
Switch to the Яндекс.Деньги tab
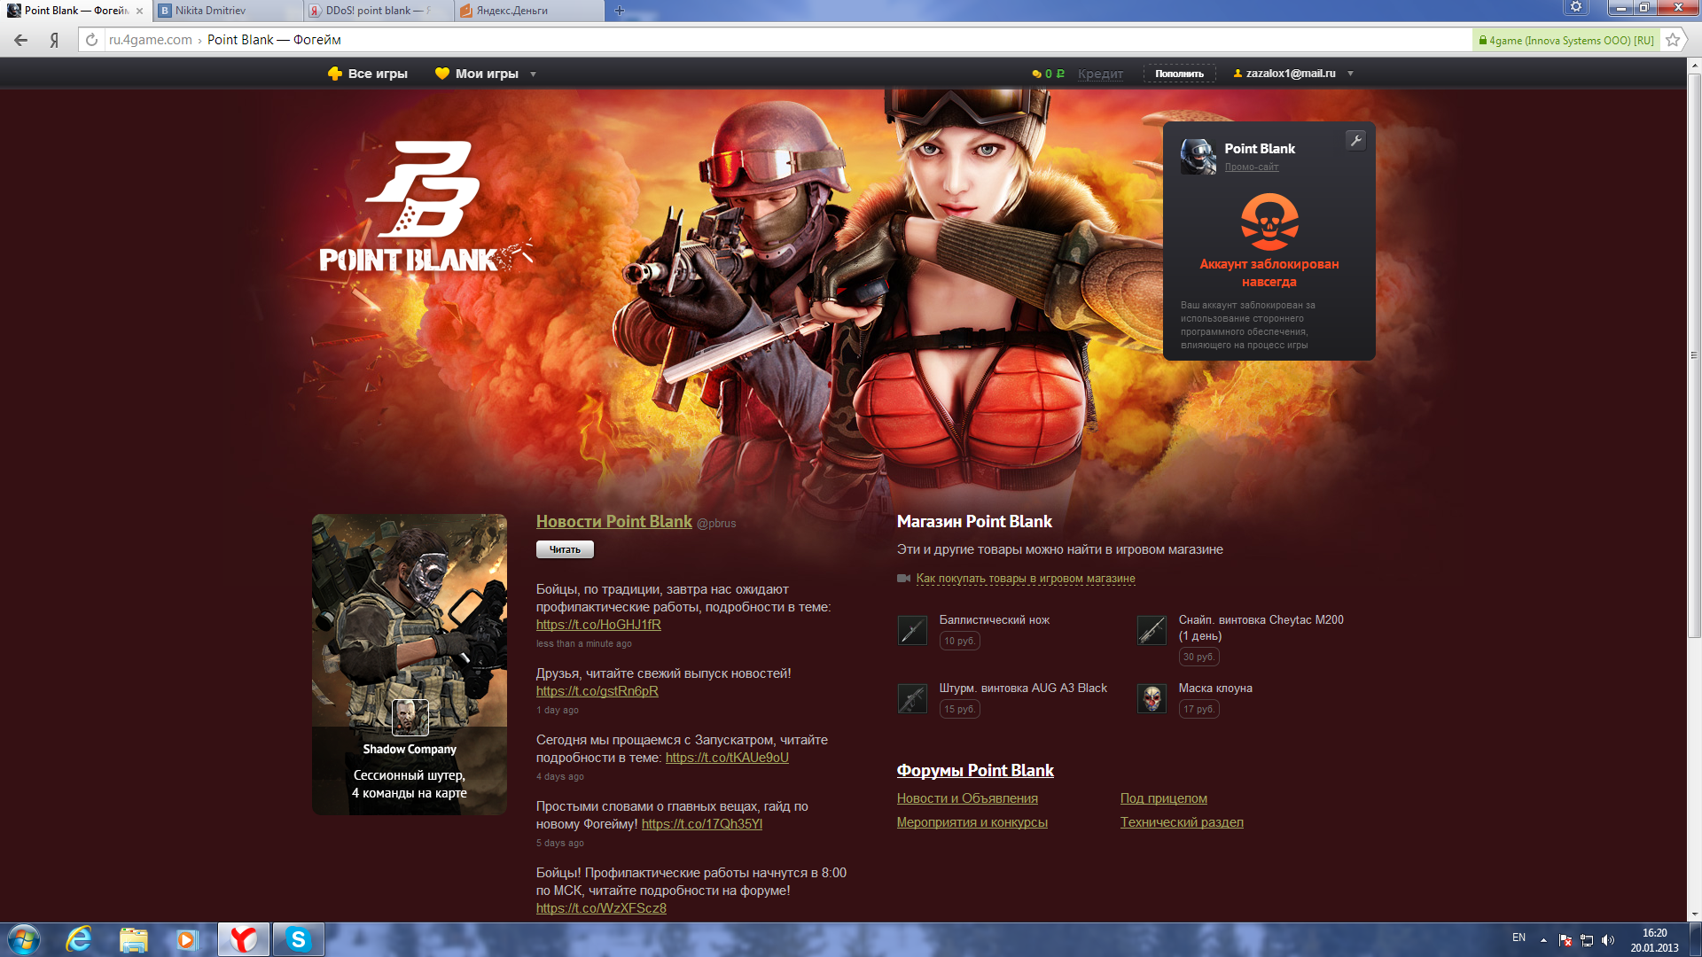529,11
